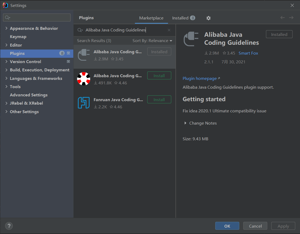Click the forward navigation arrow
The image size is (300, 234).
tap(291, 18)
